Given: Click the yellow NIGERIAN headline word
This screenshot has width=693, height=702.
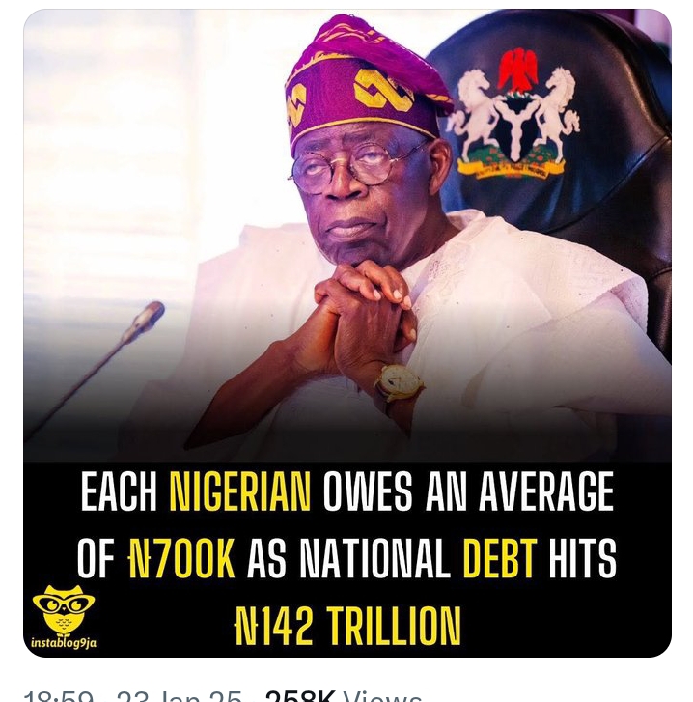Looking at the screenshot, I should [240, 491].
